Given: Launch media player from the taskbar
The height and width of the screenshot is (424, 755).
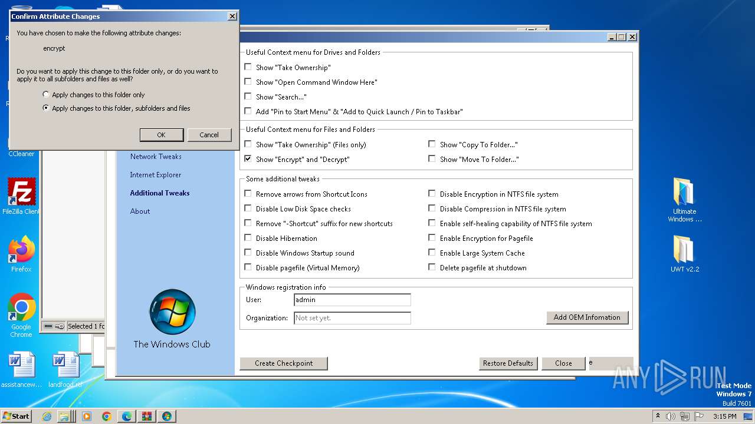Looking at the screenshot, I should point(87,416).
